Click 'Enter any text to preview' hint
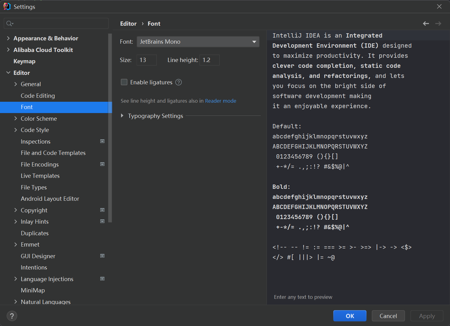450x326 pixels. 303,297
